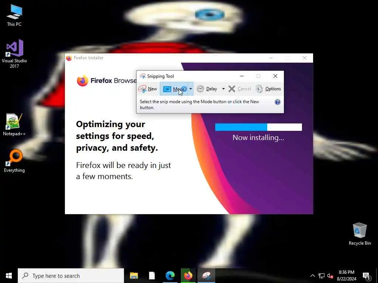Close the Snipping Tool window
Screen dimensions: 378x283
(275, 76)
